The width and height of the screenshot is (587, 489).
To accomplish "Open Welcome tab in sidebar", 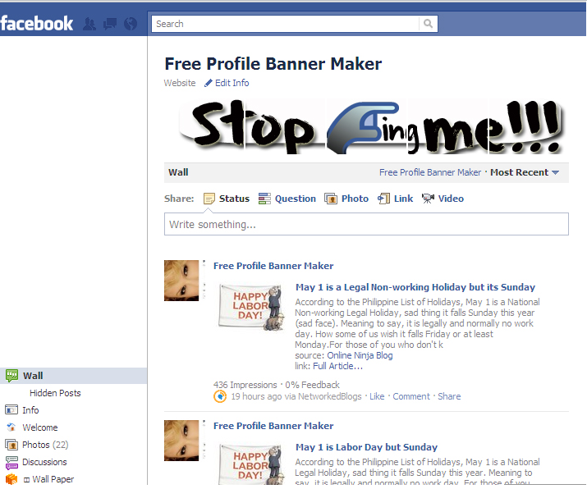I will (40, 427).
